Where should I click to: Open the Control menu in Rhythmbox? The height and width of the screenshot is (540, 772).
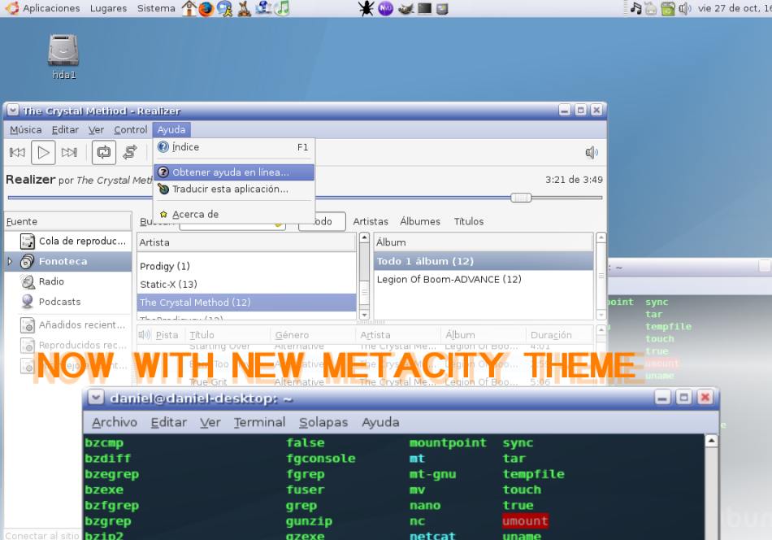tap(131, 129)
